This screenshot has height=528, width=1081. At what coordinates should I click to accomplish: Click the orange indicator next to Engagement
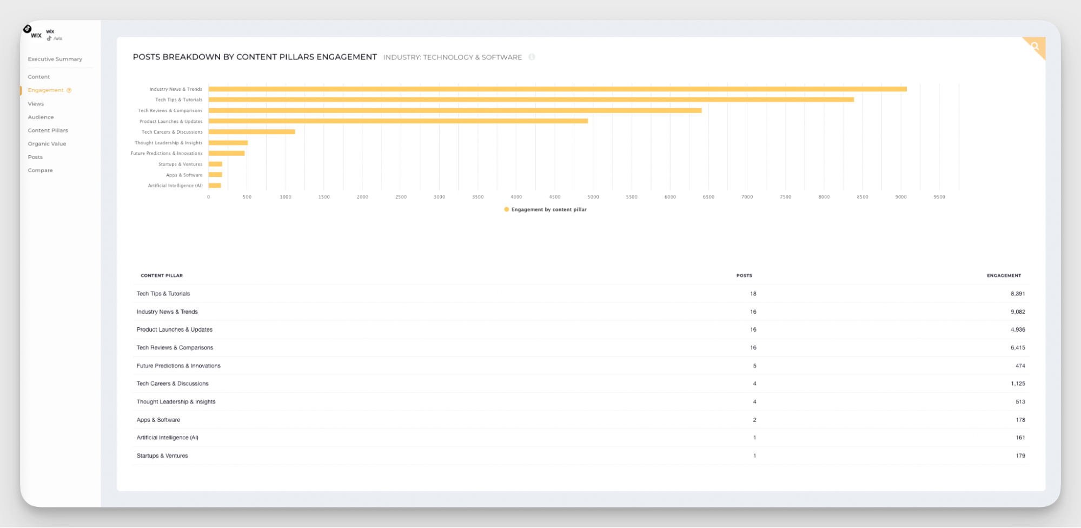tap(22, 90)
